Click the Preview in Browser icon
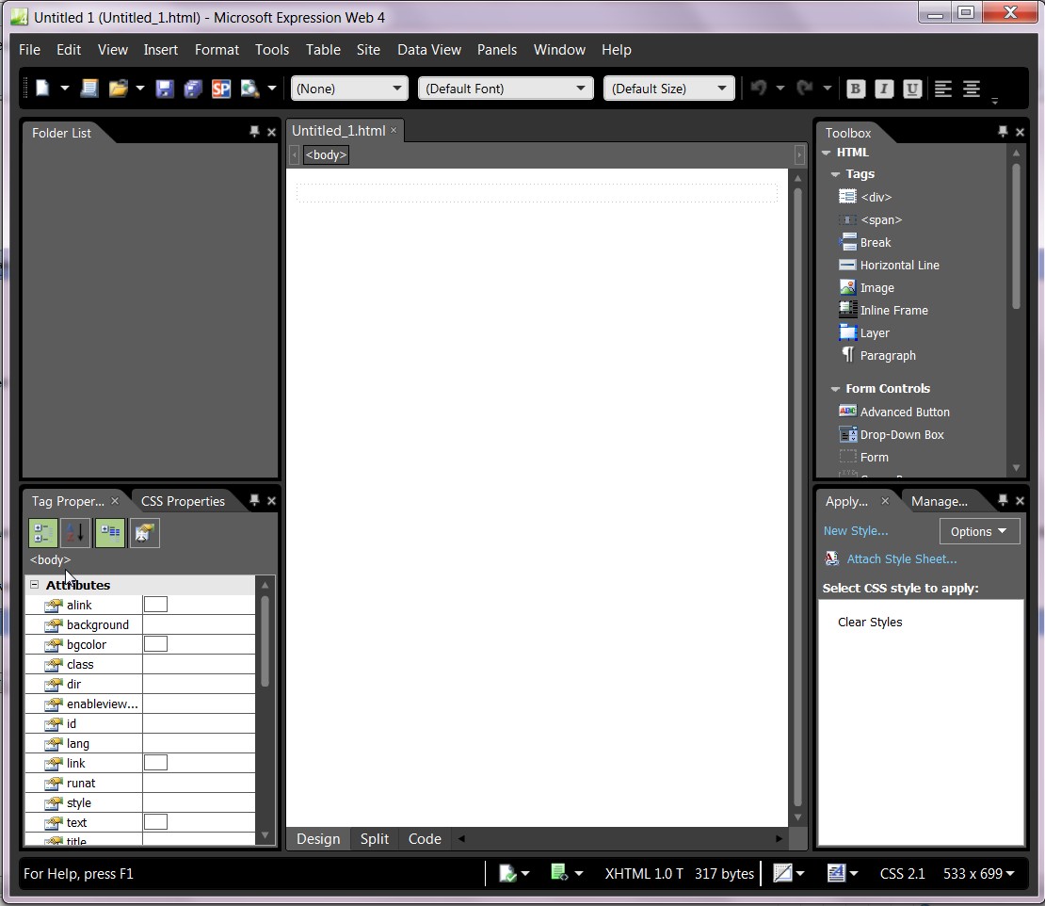The image size is (1045, 906). click(x=249, y=88)
